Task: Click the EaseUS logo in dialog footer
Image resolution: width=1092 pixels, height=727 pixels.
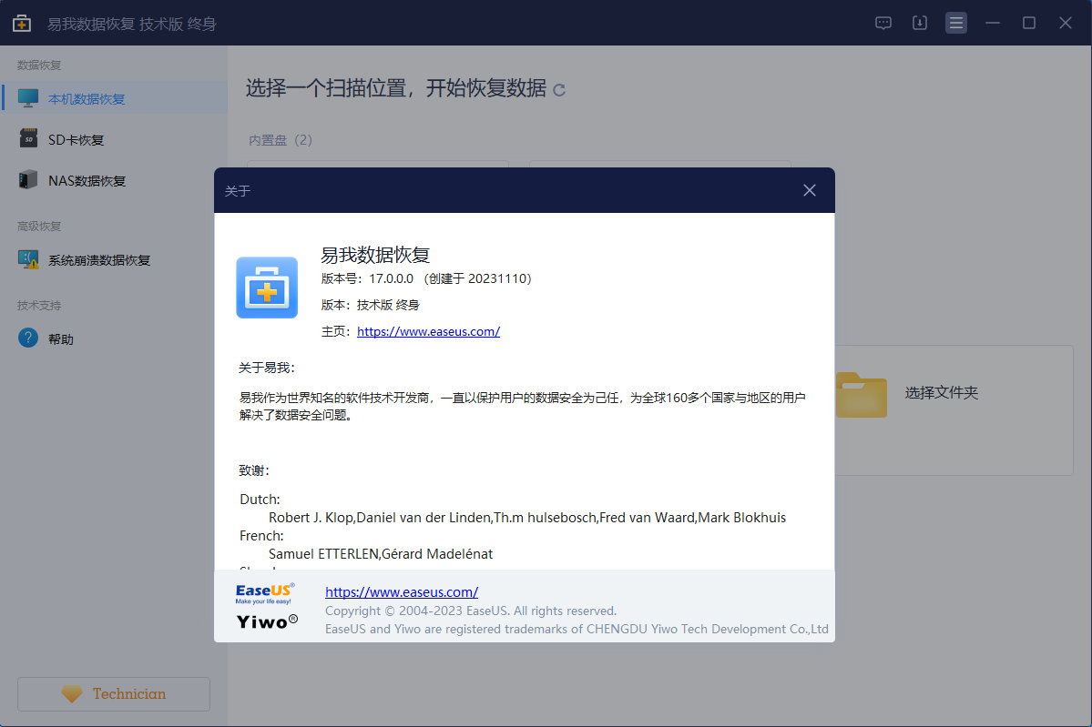Action: click(x=265, y=593)
